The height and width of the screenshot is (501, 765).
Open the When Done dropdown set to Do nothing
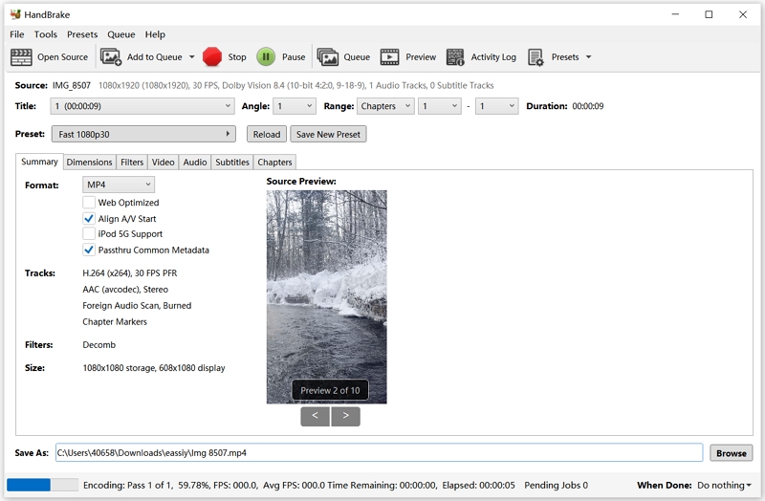tap(724, 485)
